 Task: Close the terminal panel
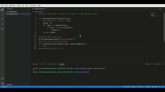tap(163, 64)
